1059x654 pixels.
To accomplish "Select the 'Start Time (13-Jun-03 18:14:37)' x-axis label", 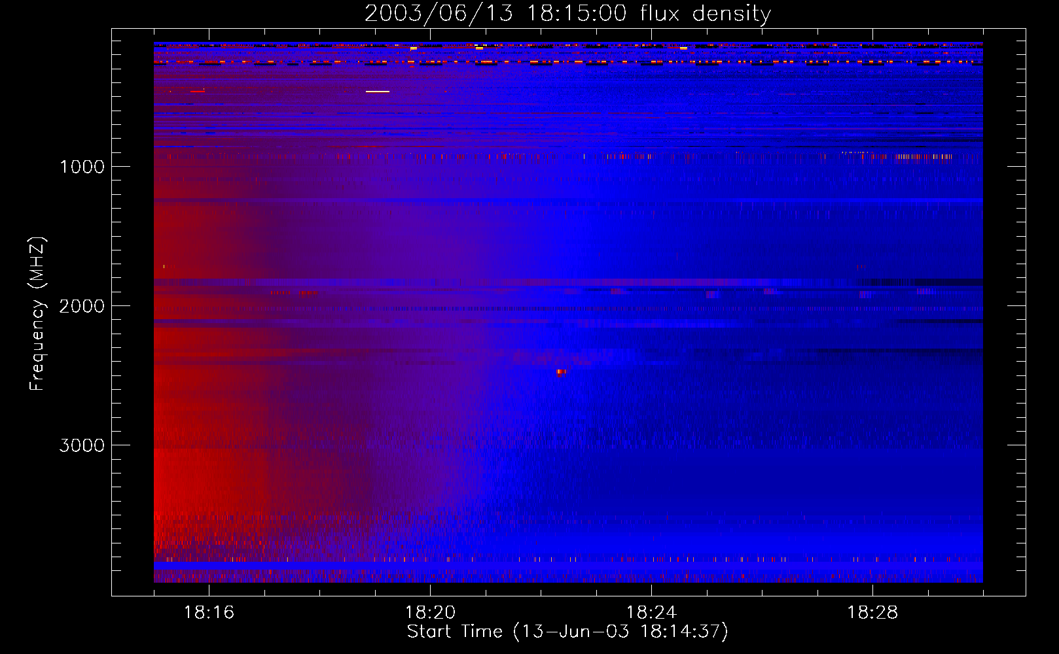I will pos(567,632).
